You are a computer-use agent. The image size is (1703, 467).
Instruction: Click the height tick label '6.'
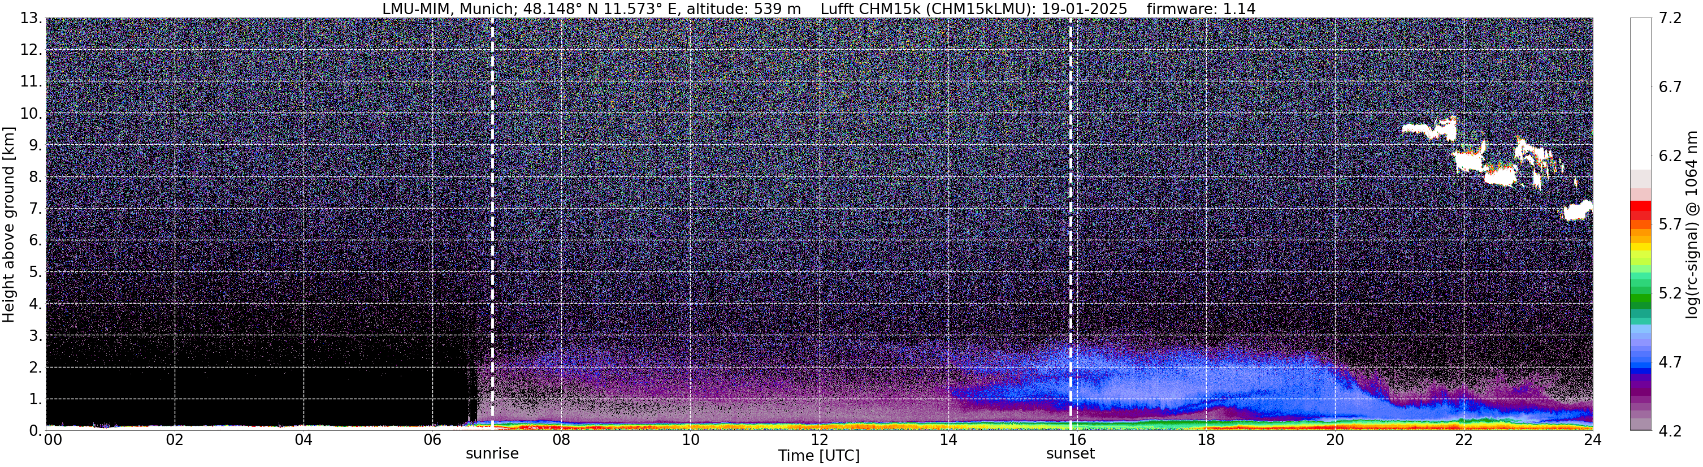pos(36,240)
